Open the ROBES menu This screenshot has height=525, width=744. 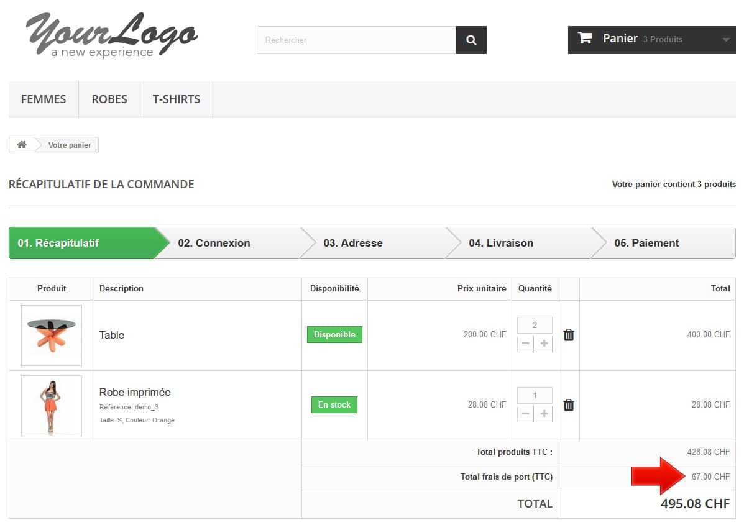(109, 99)
